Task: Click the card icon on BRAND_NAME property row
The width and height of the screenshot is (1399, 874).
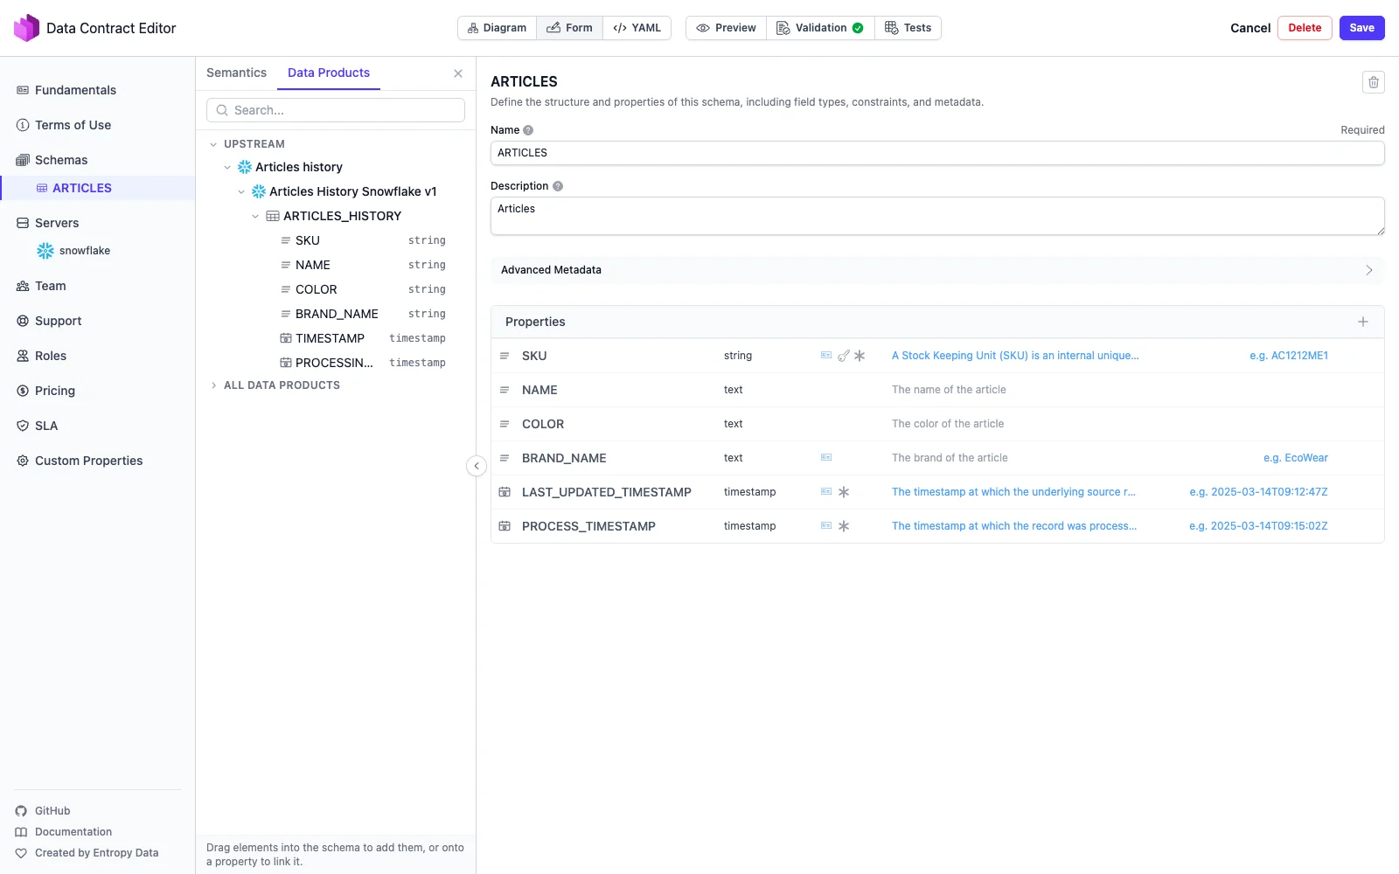Action: pos(826,458)
